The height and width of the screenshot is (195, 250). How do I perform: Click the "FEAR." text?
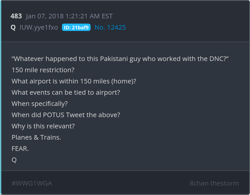coord(20,149)
